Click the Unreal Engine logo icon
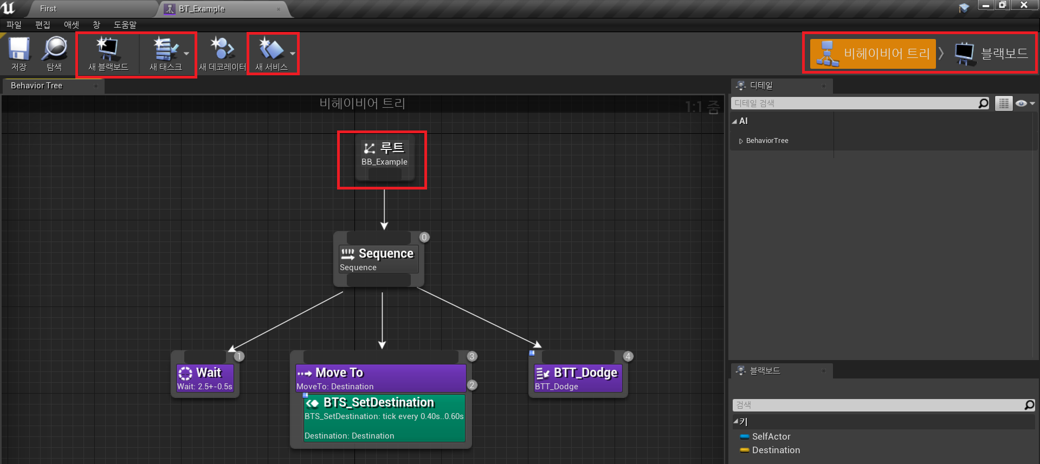This screenshot has height=464, width=1040. tap(8, 8)
